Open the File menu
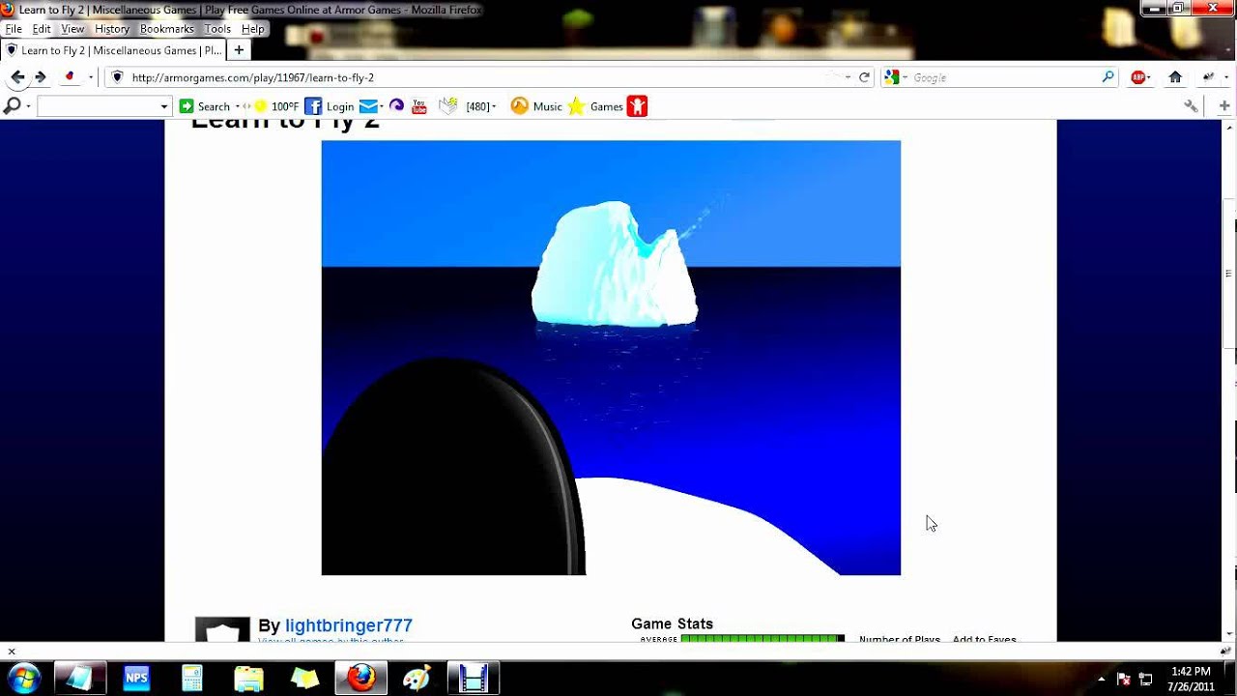This screenshot has width=1237, height=696. pyautogui.click(x=14, y=29)
